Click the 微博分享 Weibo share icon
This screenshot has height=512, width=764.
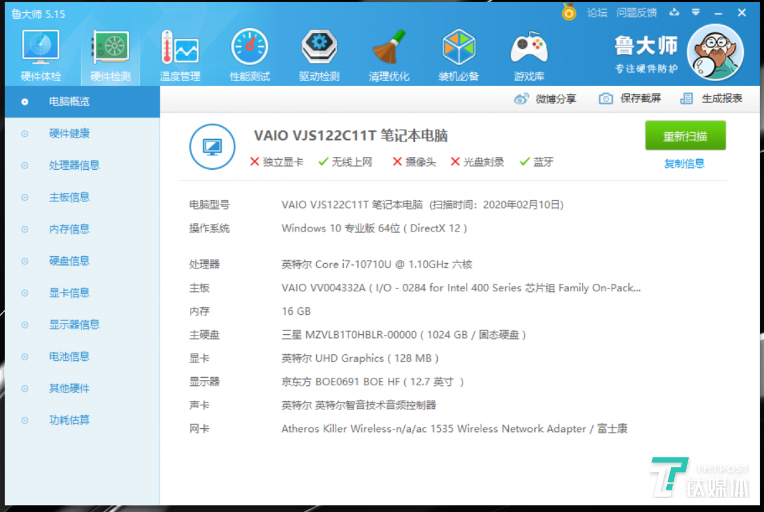point(522,99)
